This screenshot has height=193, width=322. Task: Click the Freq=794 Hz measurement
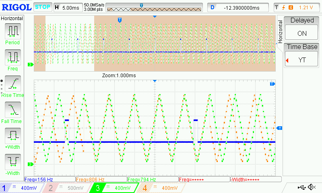click(x=153, y=179)
